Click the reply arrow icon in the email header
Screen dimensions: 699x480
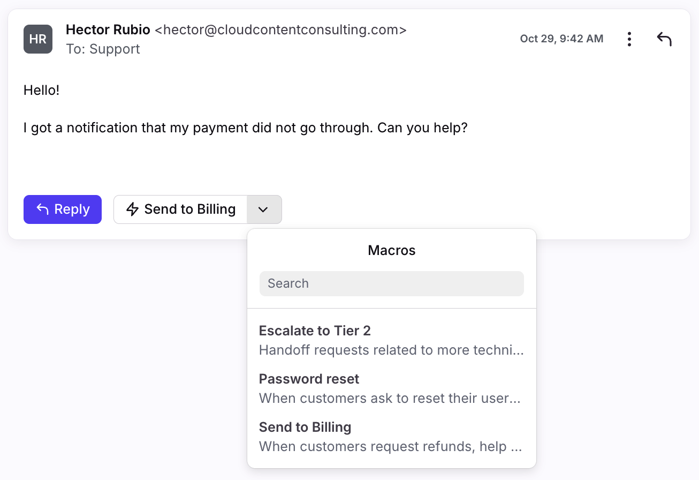tap(664, 39)
